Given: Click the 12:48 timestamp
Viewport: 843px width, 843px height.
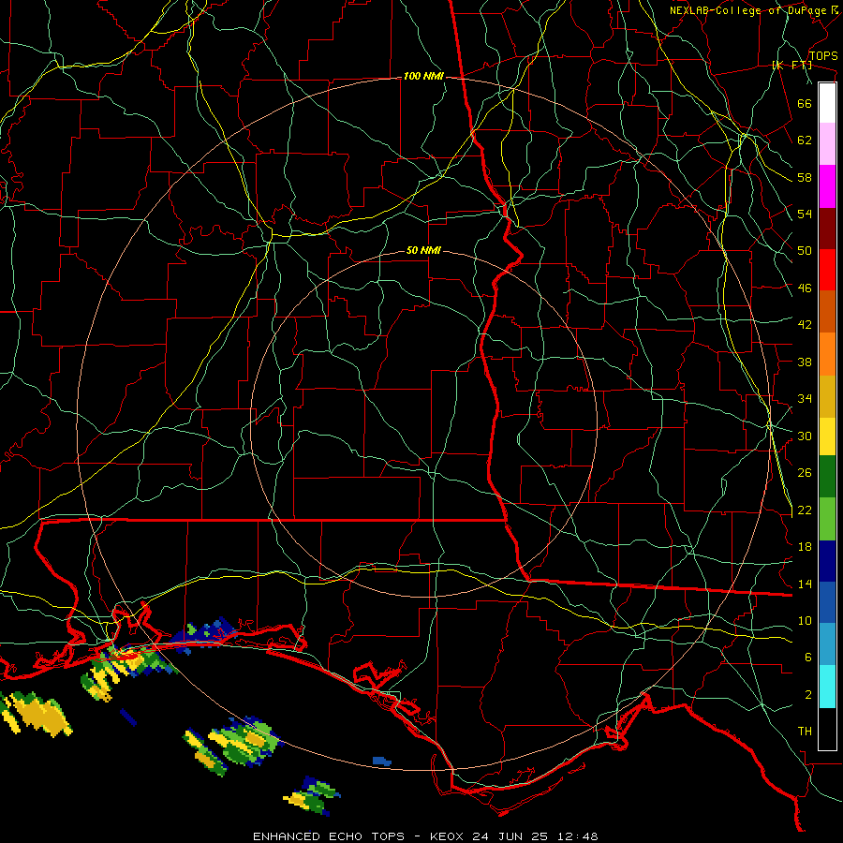Looking at the screenshot, I should click(x=578, y=836).
